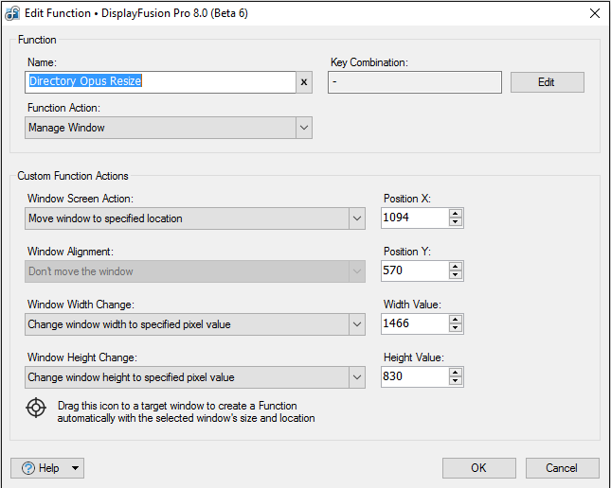Expand the Window Screen Action dropdown
The image size is (611, 488).
pos(356,218)
